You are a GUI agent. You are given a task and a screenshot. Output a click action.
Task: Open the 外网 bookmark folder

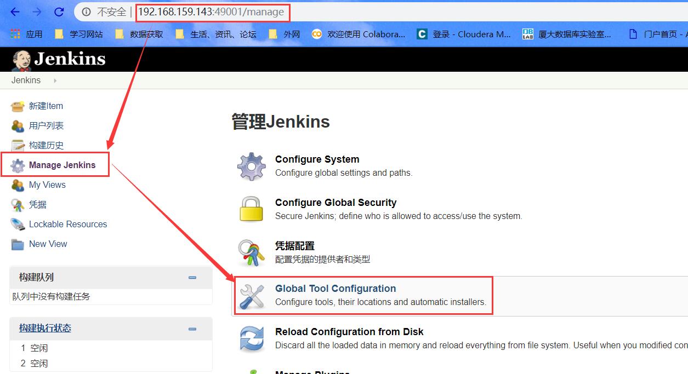(x=284, y=34)
